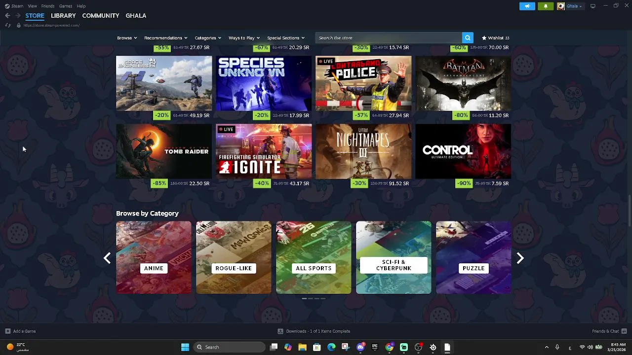Show previous categories with left arrow
The height and width of the screenshot is (355, 632).
coord(107,258)
